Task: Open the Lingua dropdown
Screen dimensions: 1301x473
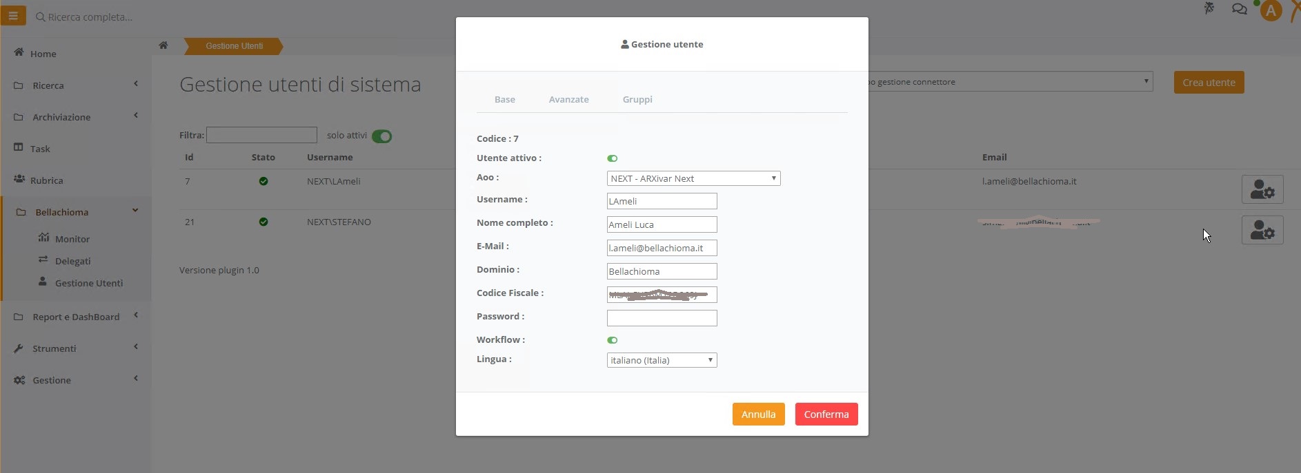Action: (662, 360)
